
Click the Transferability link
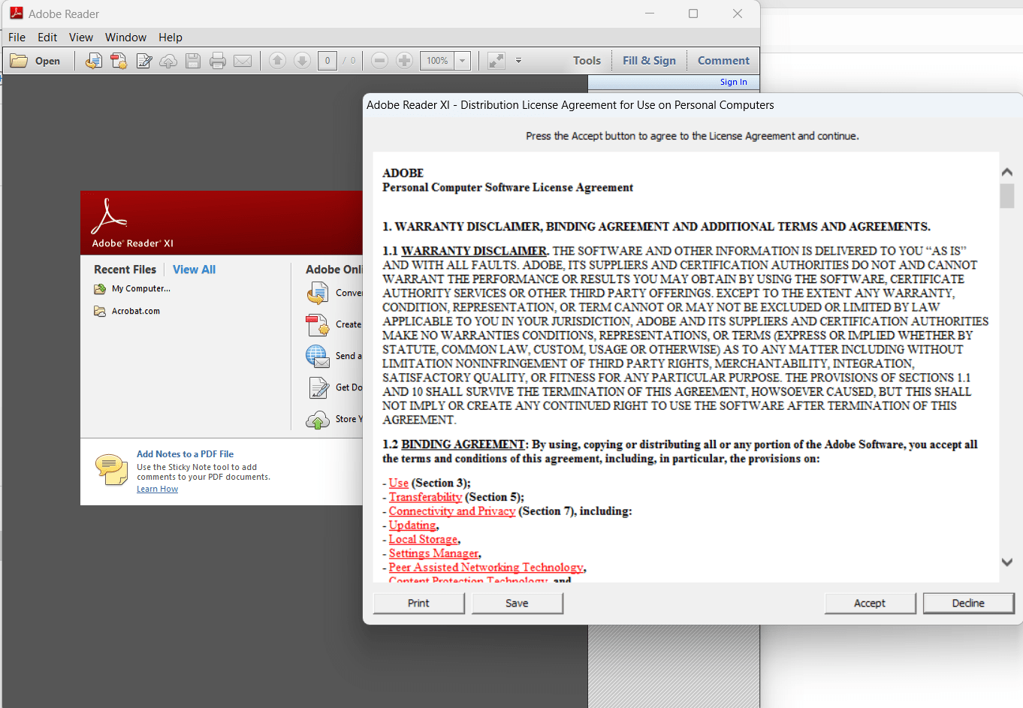click(425, 497)
